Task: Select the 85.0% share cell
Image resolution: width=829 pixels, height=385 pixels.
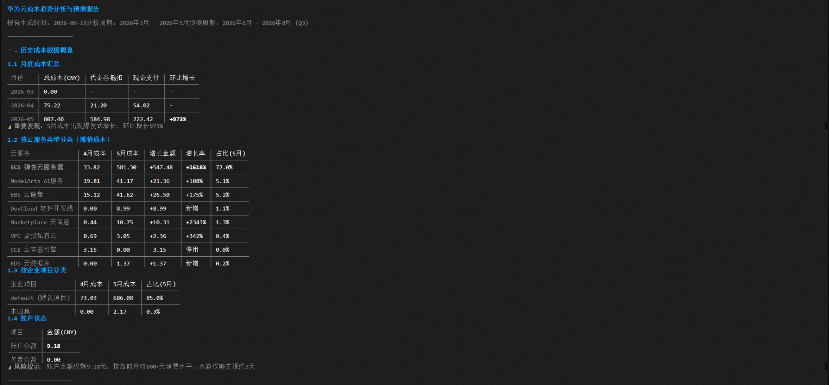Action: 155,298
